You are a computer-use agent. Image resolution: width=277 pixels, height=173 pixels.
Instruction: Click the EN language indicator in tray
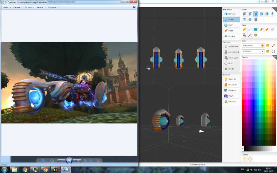pyautogui.click(x=243, y=170)
